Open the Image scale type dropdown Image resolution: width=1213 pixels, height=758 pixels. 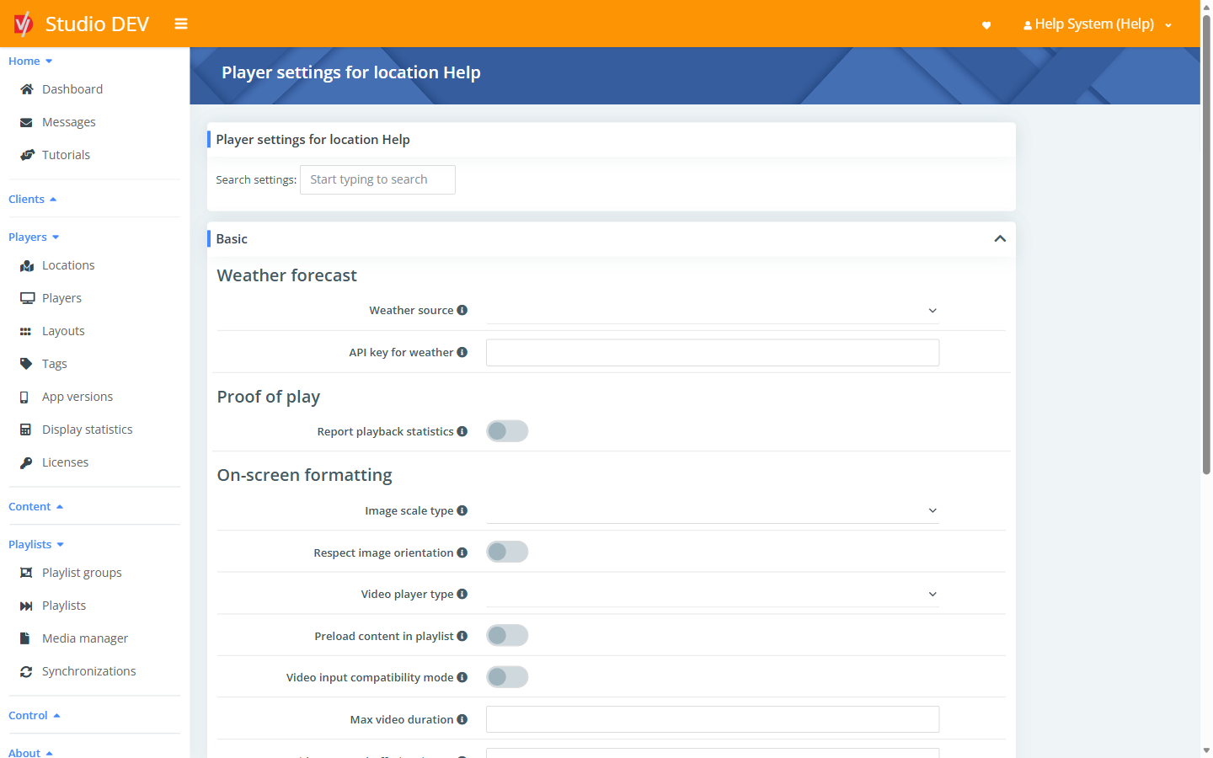[713, 510]
